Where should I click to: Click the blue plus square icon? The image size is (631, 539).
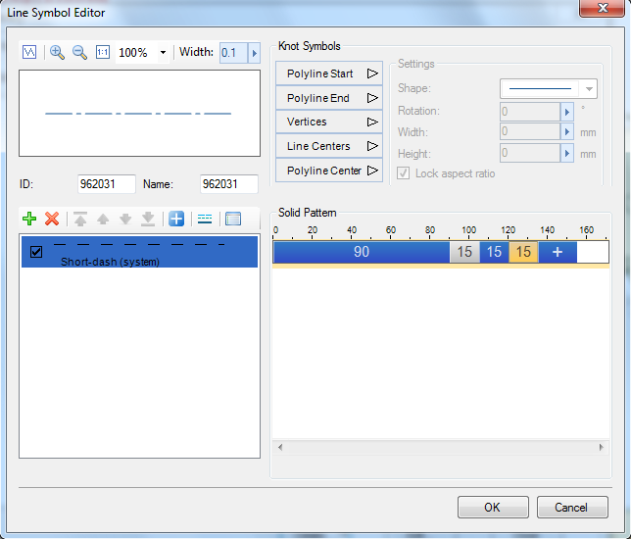point(176,219)
